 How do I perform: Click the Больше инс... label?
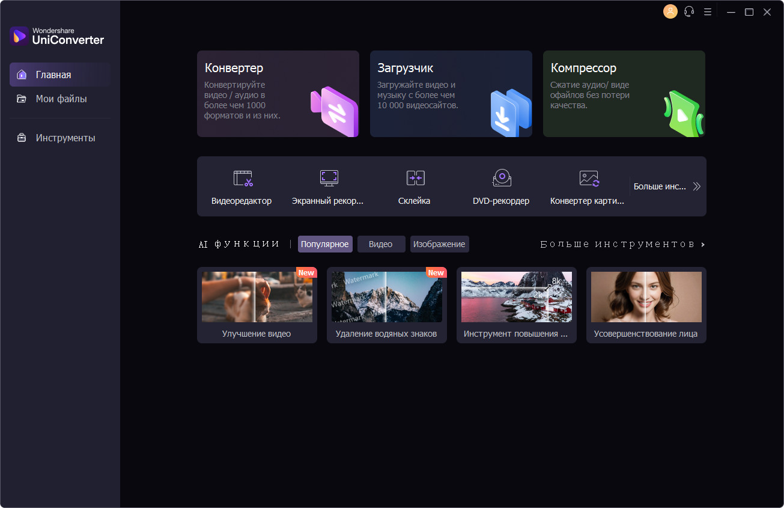click(660, 186)
